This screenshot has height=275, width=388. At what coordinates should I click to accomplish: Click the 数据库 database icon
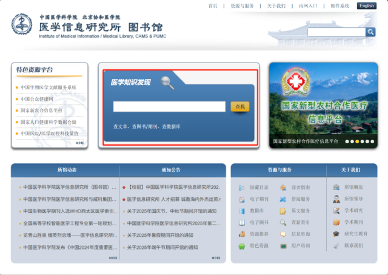pos(242,211)
